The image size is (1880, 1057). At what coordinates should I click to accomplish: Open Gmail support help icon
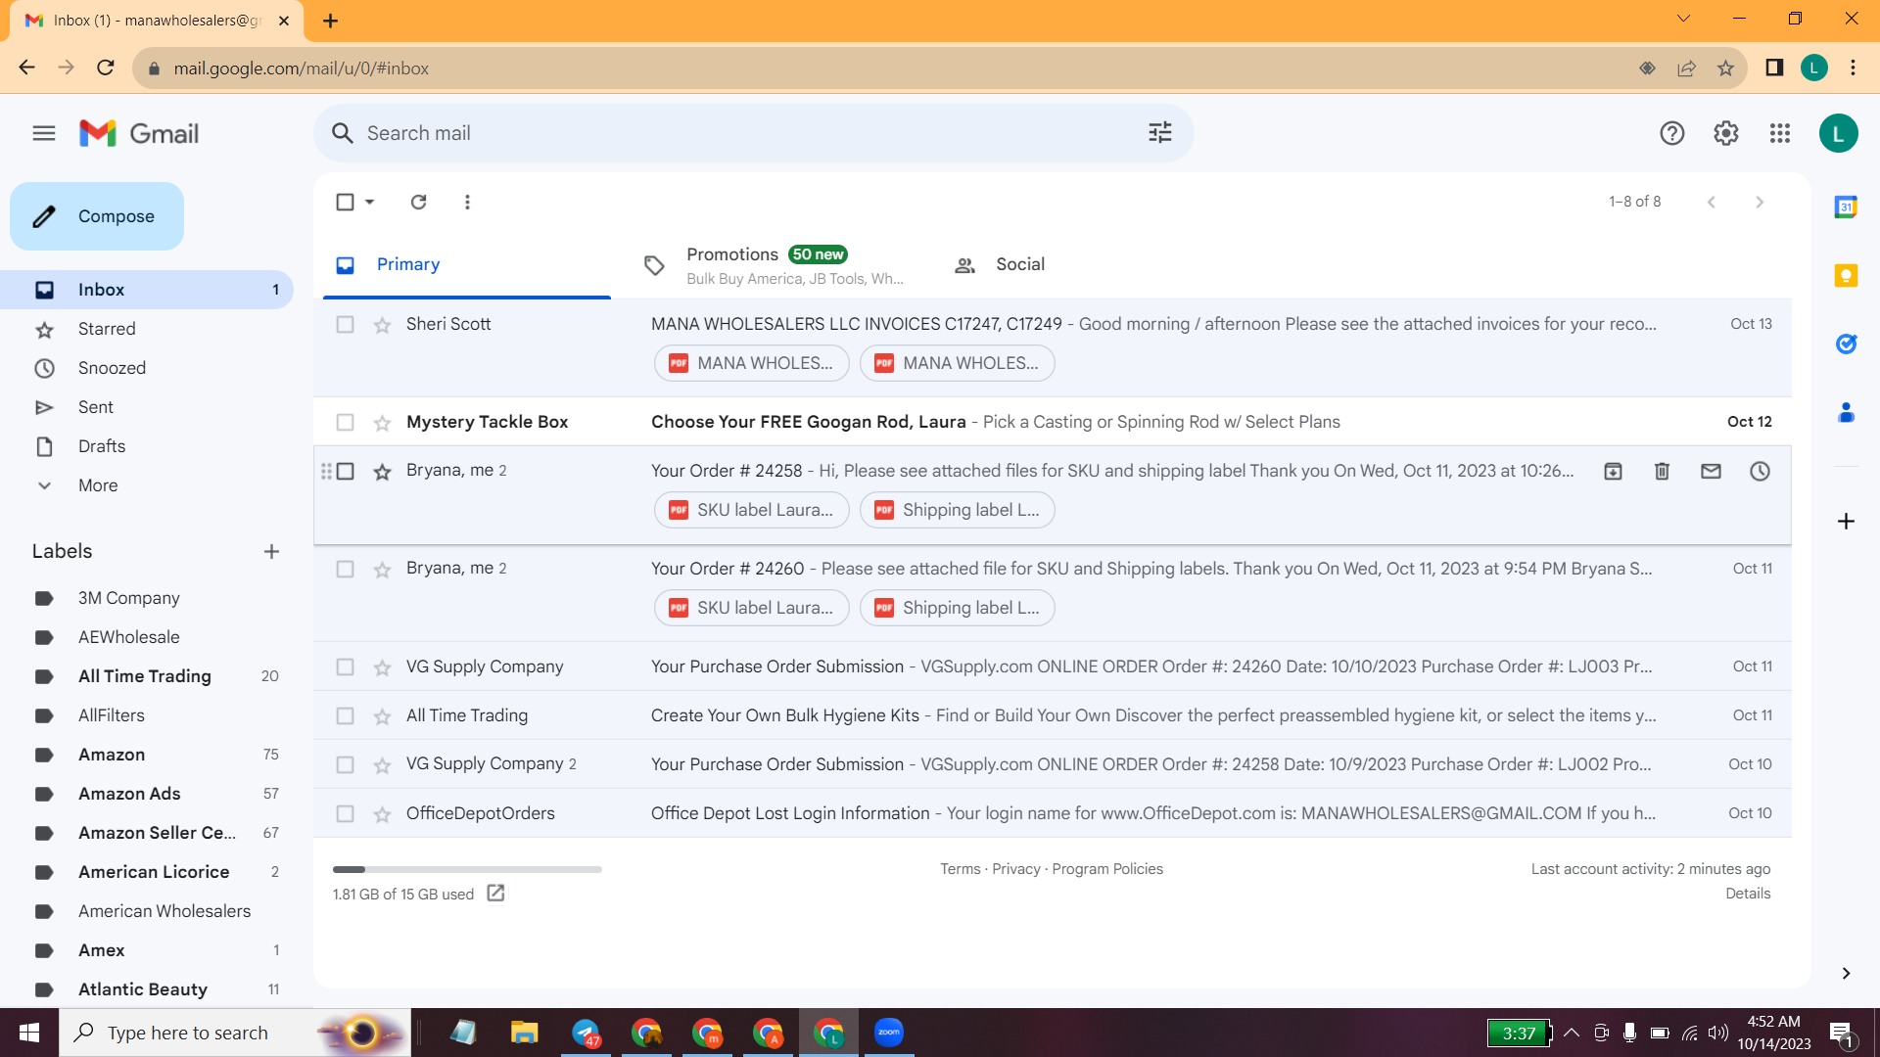coord(1672,133)
